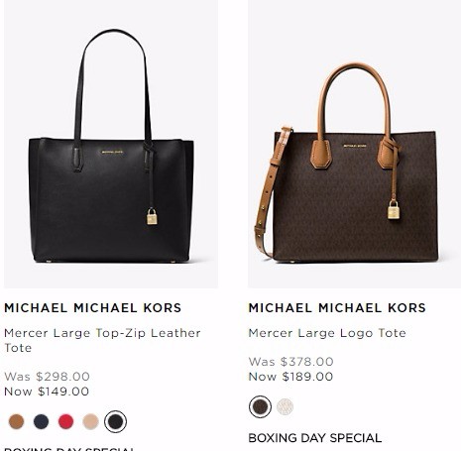461x451 pixels.
Task: Click the Now $189.00 sale price
Action: [290, 377]
